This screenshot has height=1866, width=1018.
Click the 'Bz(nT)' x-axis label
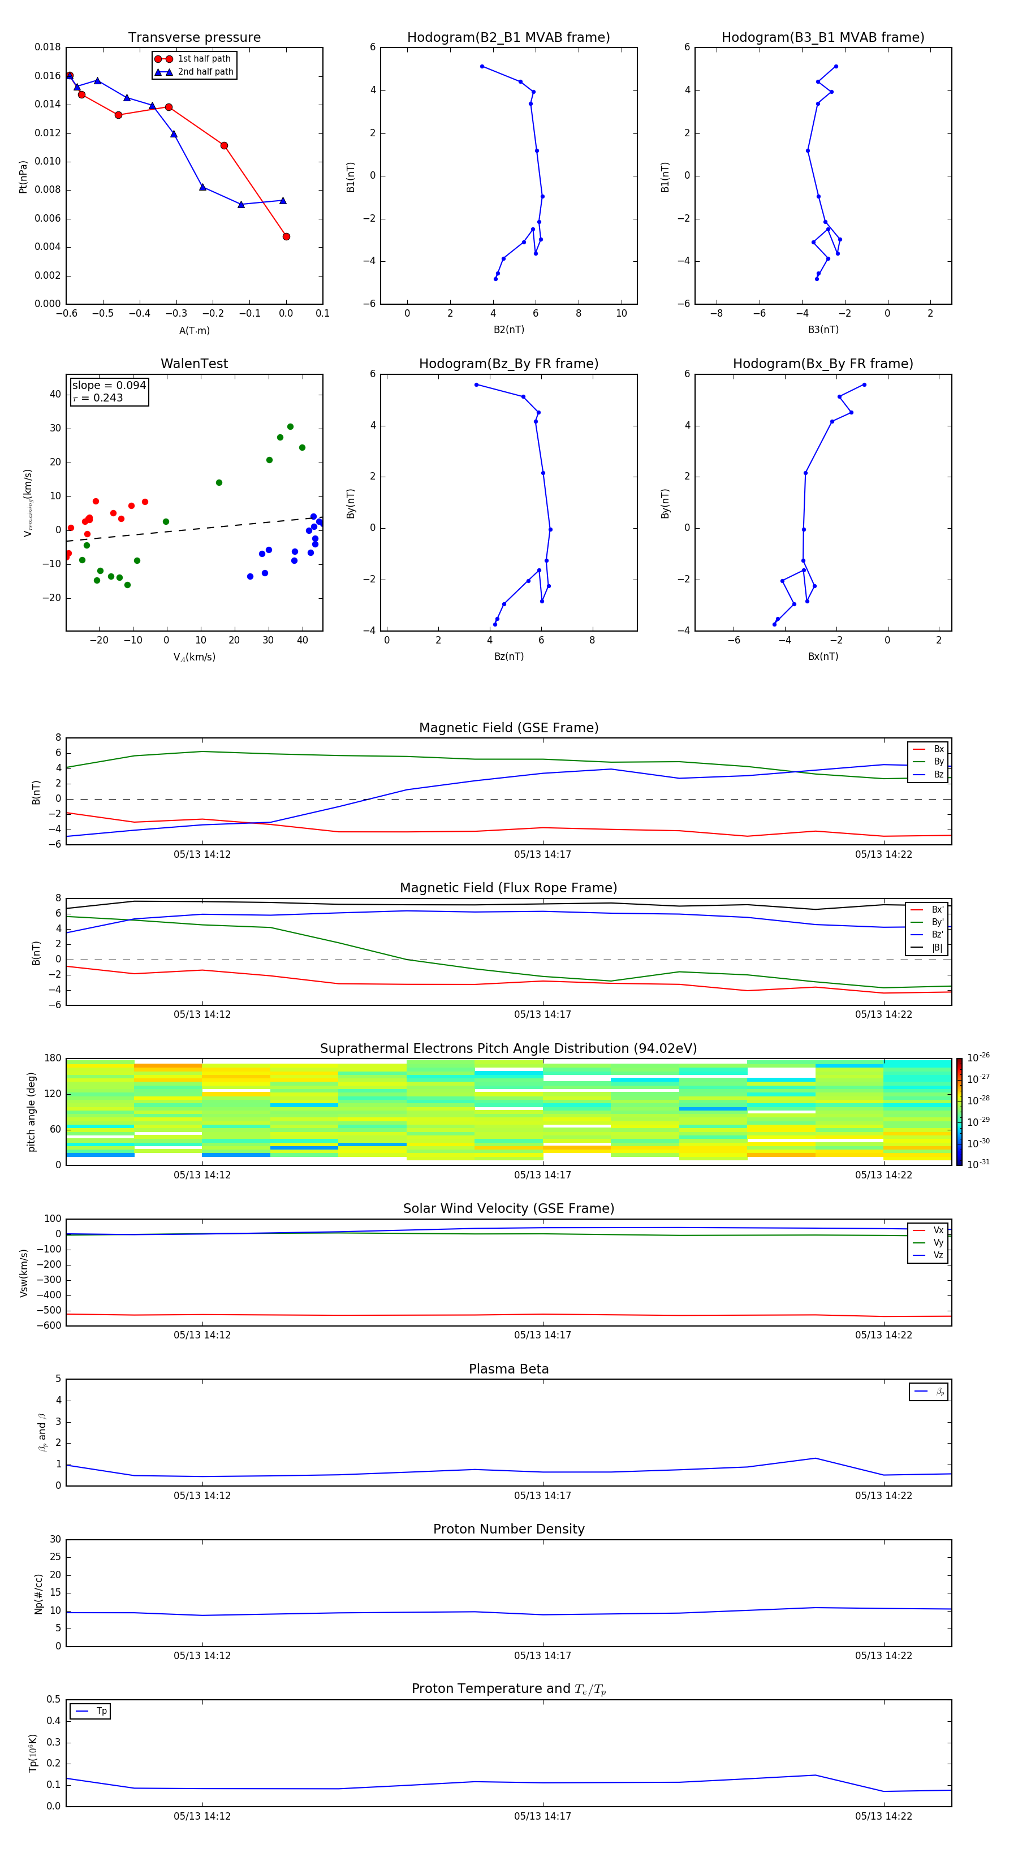pos(508,656)
